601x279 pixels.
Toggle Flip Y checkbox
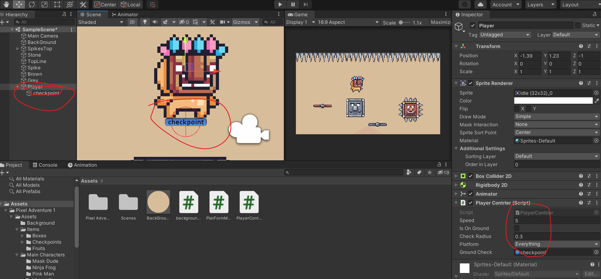[529, 109]
